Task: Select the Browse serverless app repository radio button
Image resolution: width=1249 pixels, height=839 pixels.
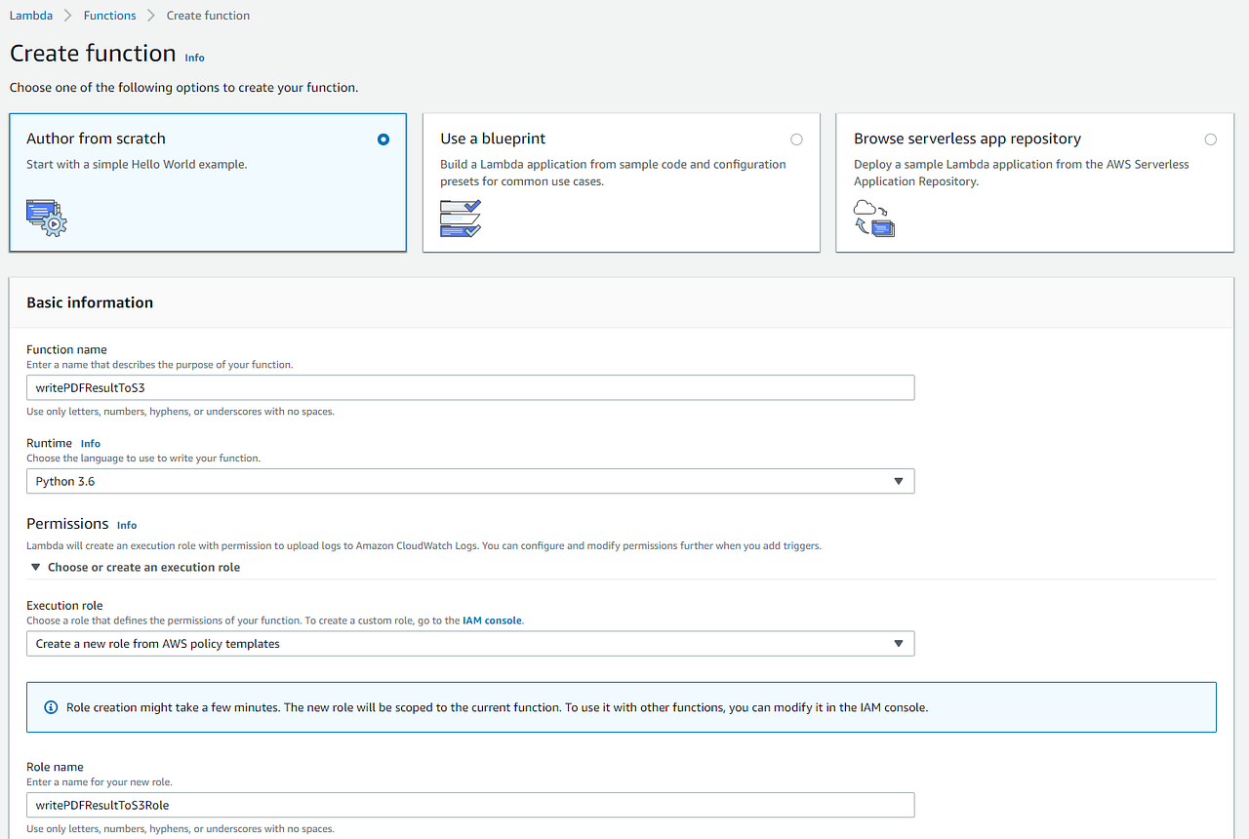Action: 1211,140
